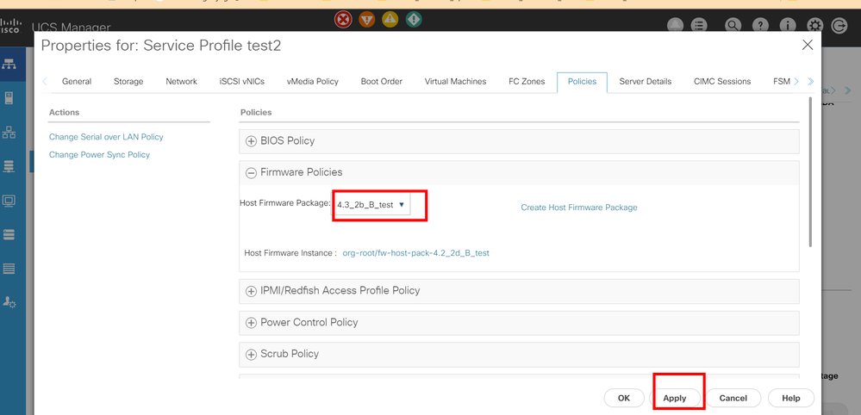The image size is (861, 415).
Task: Open the Chassis list sidebar icon
Action: (x=9, y=269)
